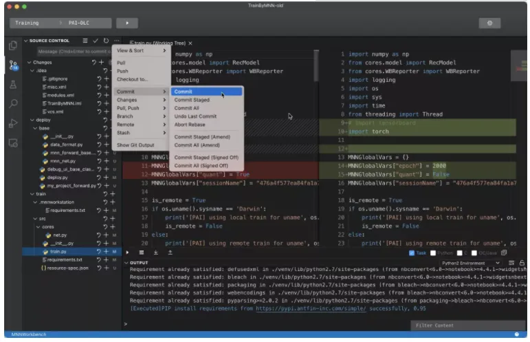The width and height of the screenshot is (530, 342).
Task: Open the Run and Debug activity icon
Action: coord(13,123)
